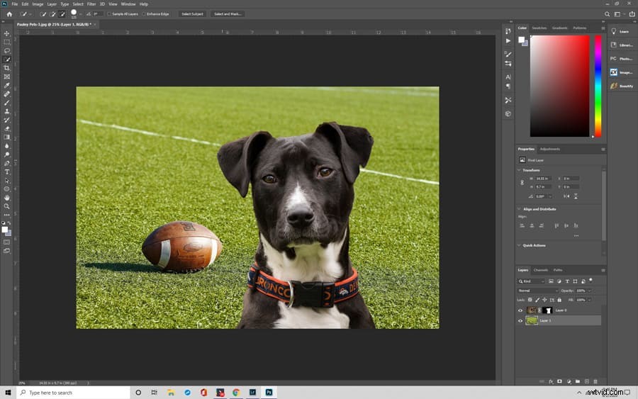Hide Layer 0 with eye icon
Screen dimensions: 638x399
(520, 310)
